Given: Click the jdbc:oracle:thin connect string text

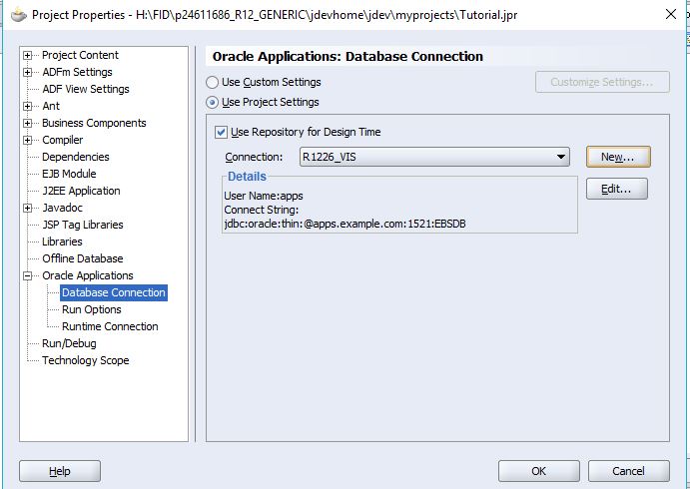Looking at the screenshot, I should 345,224.
